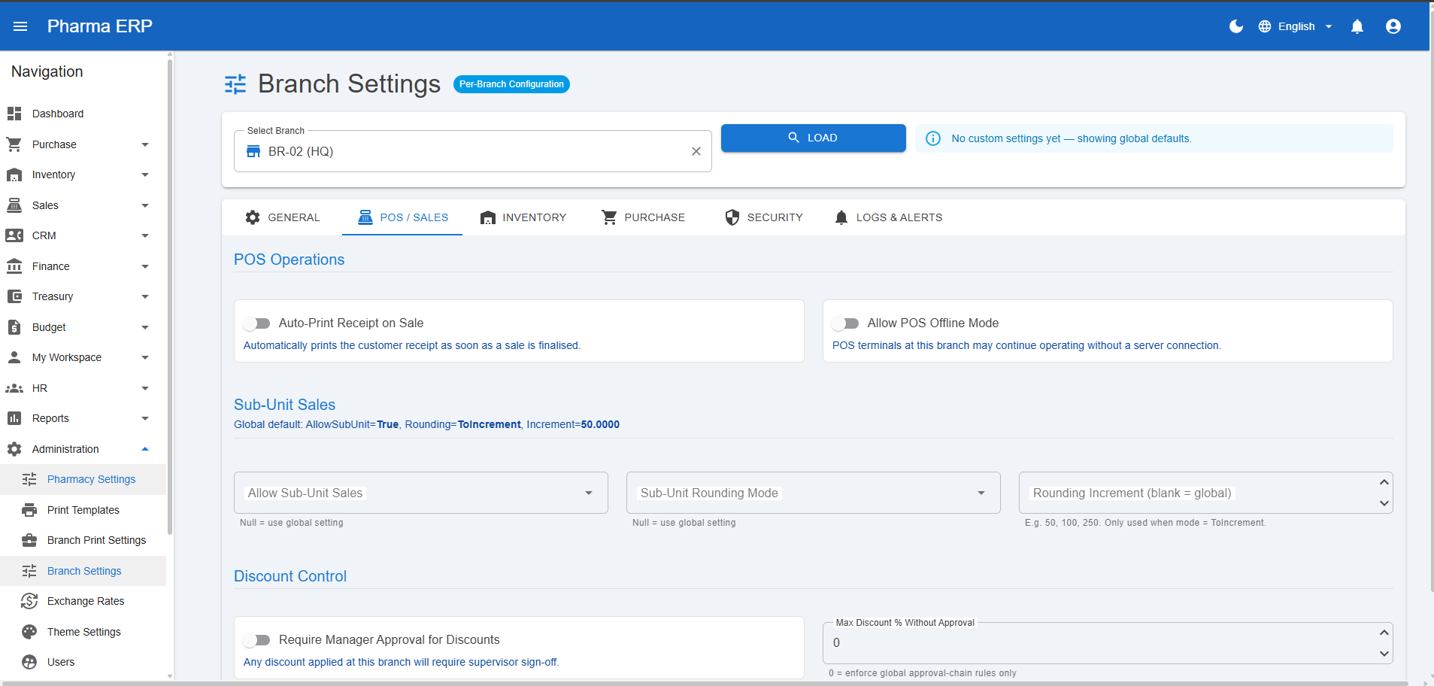Enable Auto-Print Receipt on Sale
The image size is (1434, 686).
click(257, 323)
